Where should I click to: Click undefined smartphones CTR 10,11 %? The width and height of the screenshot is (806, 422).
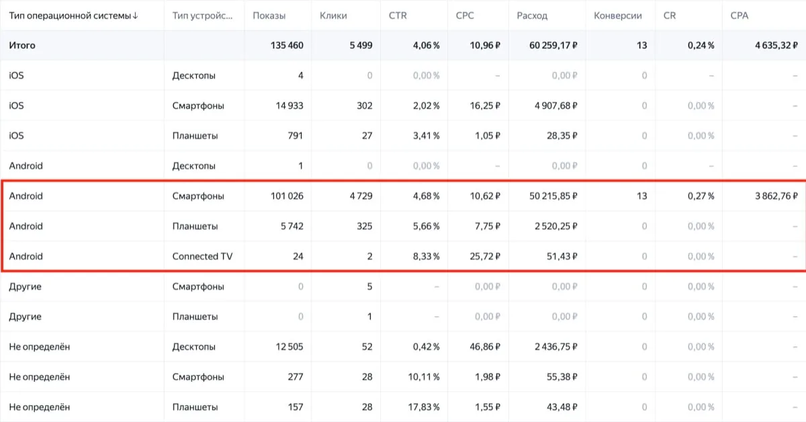(422, 377)
